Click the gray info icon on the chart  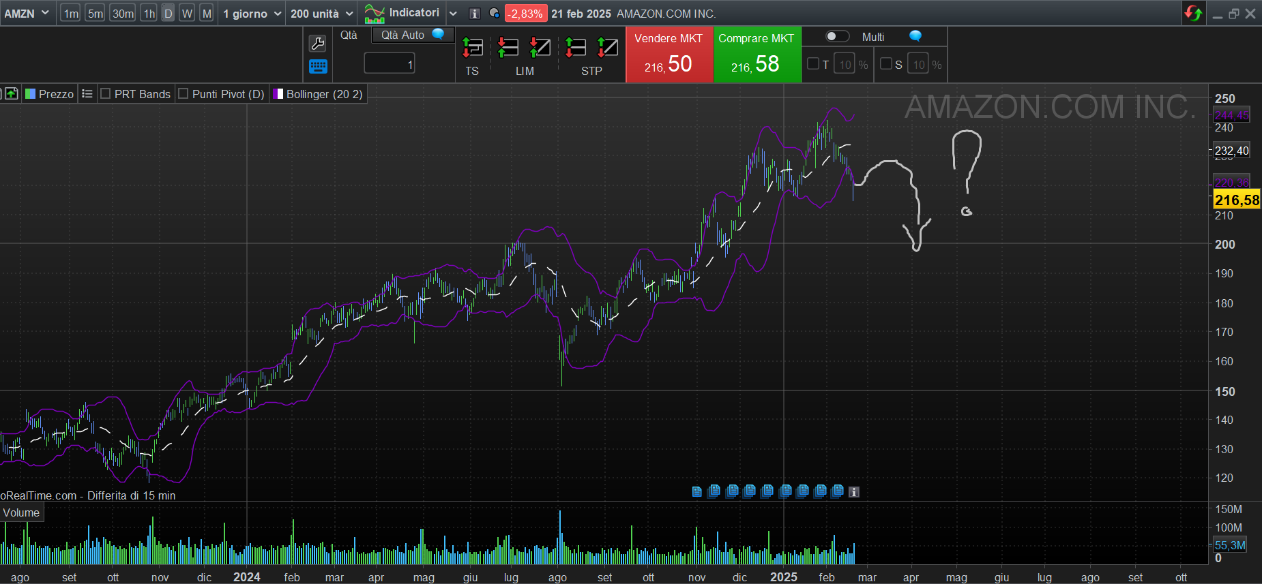[853, 491]
